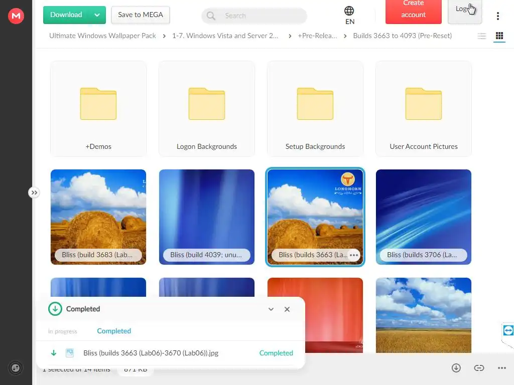Switch to grid view icon

[x=499, y=36]
